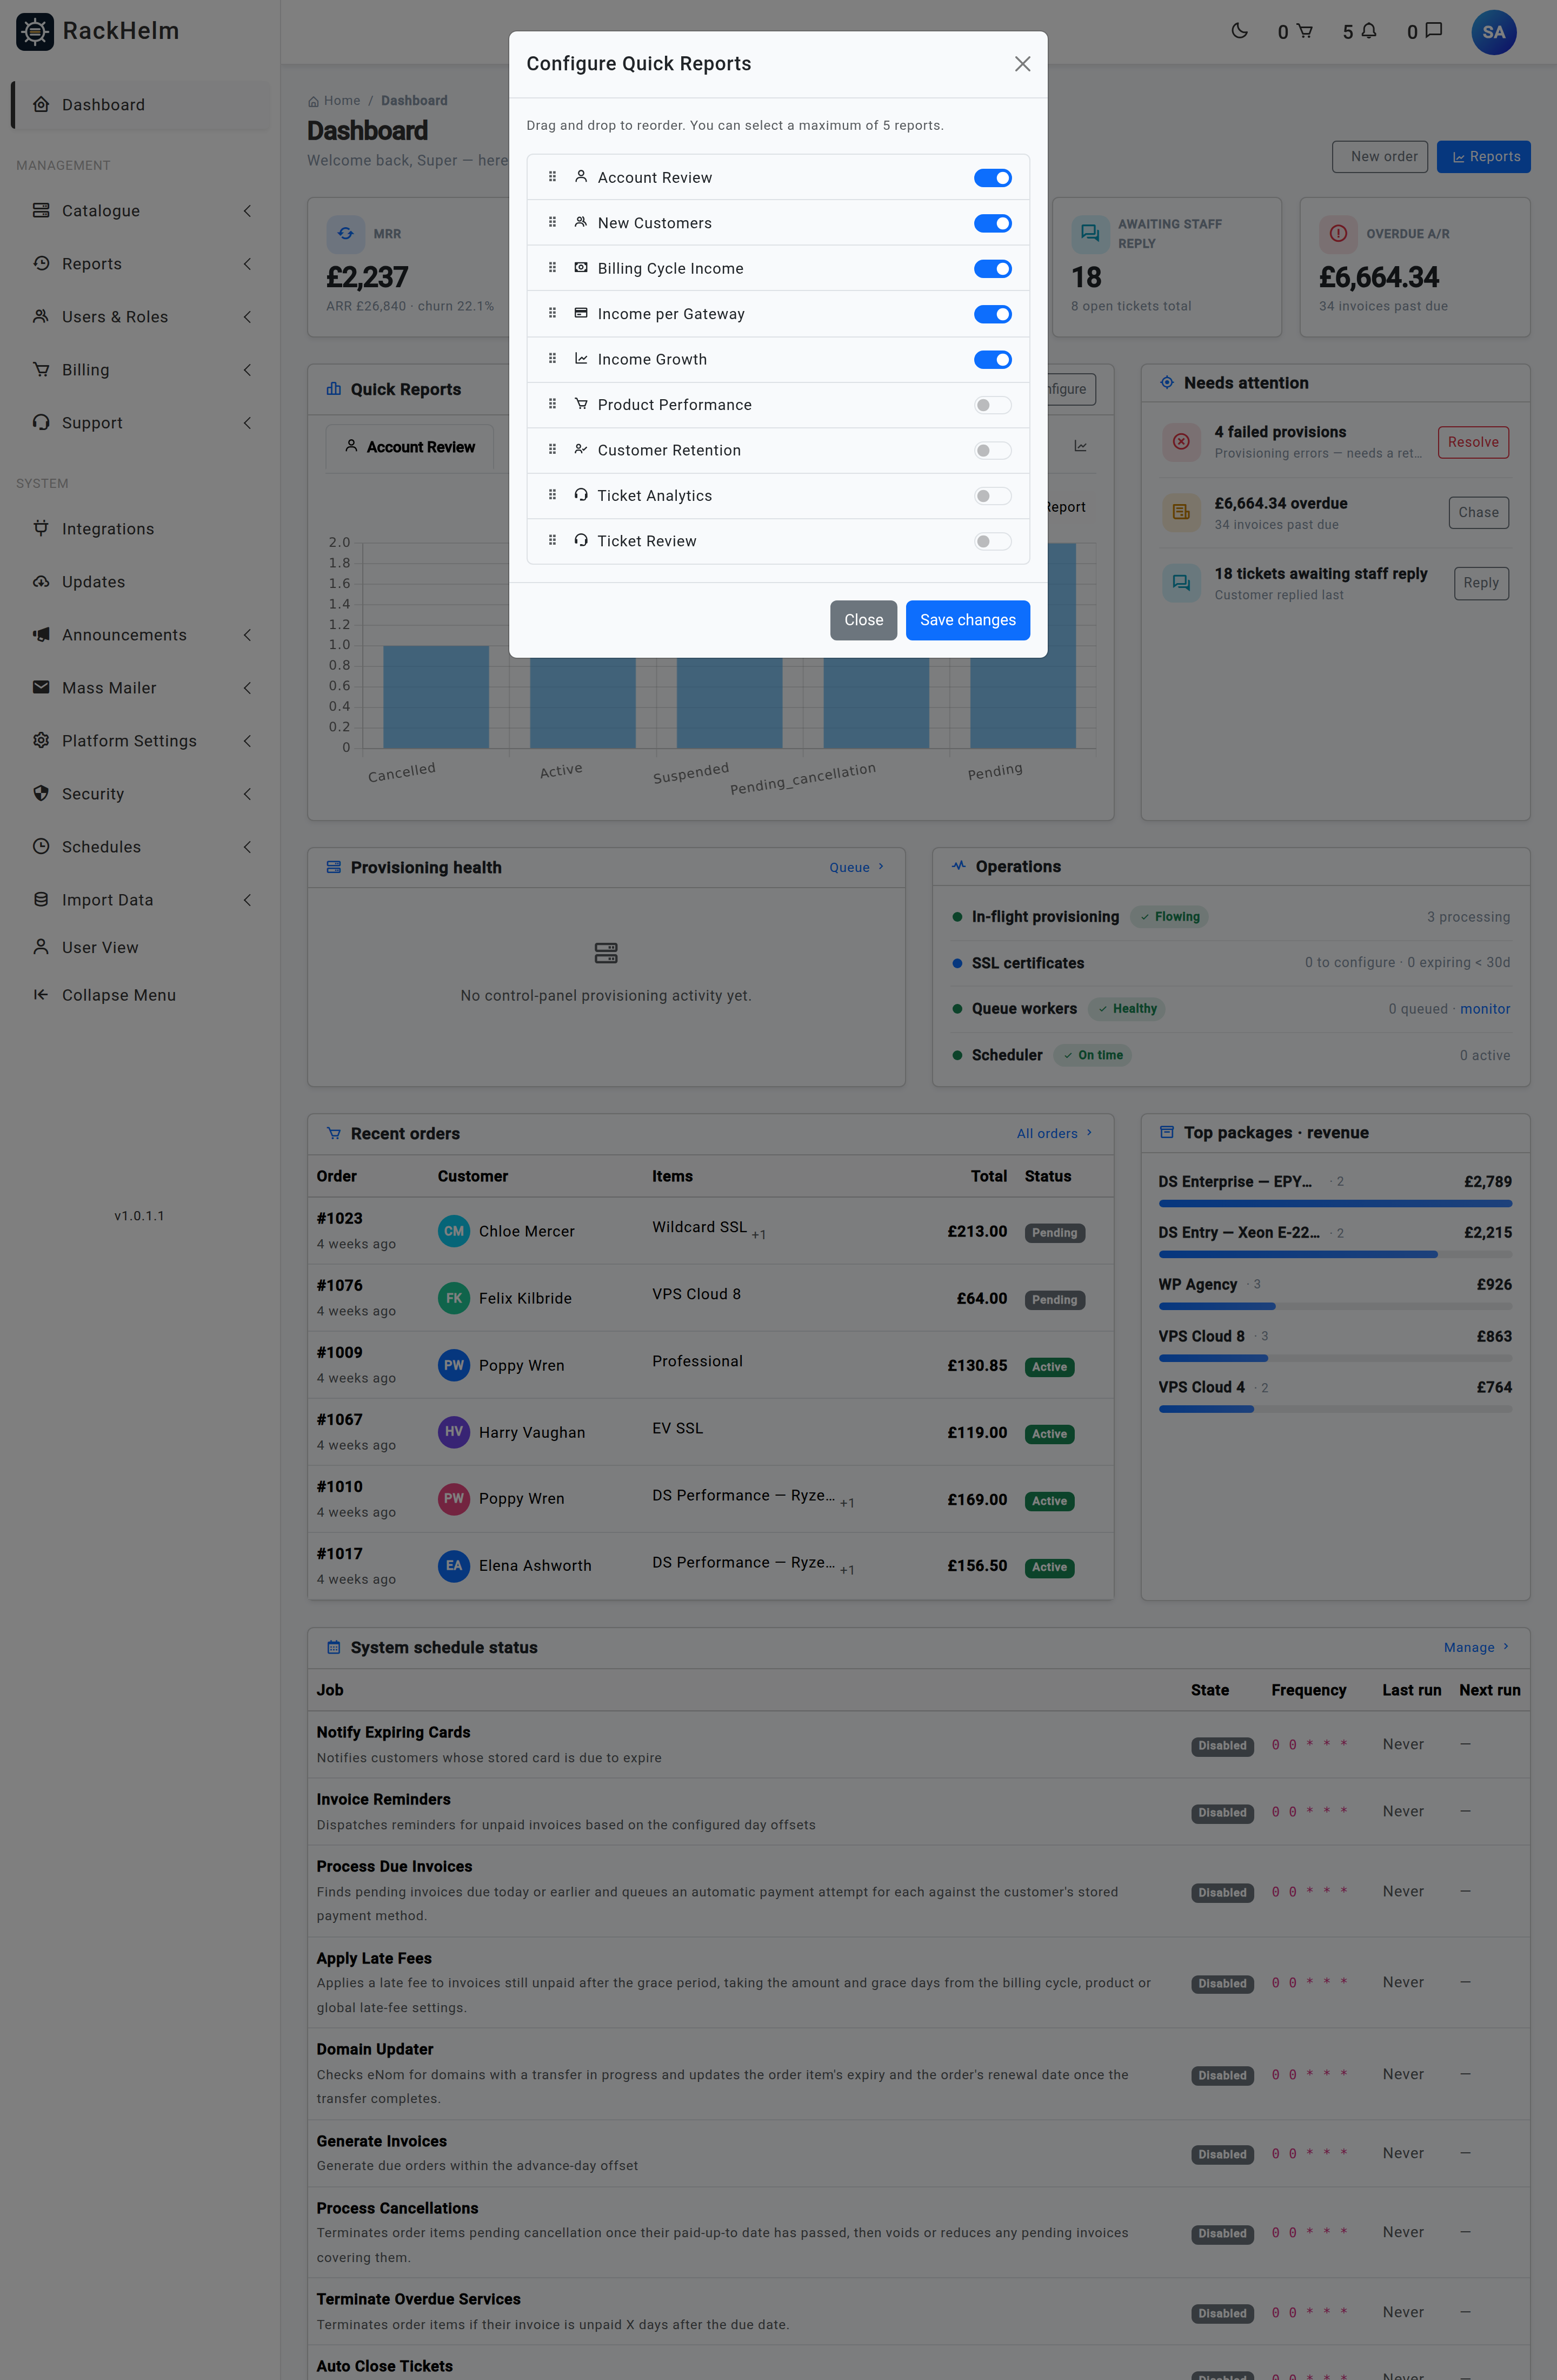Screen dimensions: 1557x2380
Task: Turn on Ticket Analytics toggle
Action: pos(993,496)
